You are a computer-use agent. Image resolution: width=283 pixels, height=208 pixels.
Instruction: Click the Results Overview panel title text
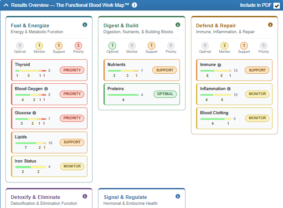pos(70,5)
